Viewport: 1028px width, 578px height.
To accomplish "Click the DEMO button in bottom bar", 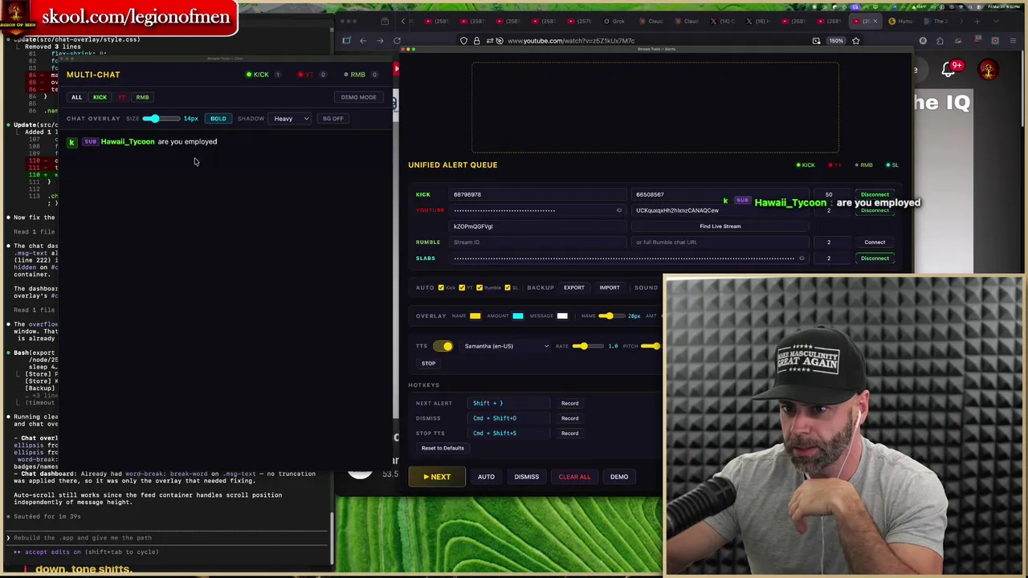I will (x=619, y=477).
